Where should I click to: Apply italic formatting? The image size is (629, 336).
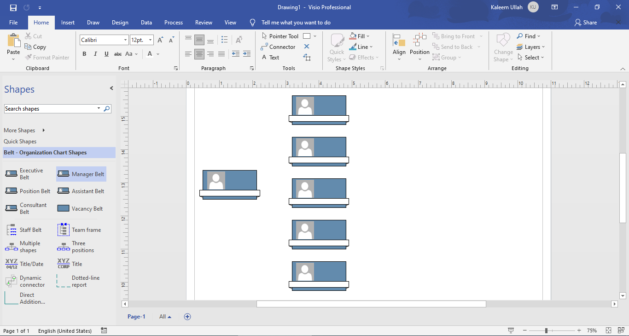click(95, 54)
